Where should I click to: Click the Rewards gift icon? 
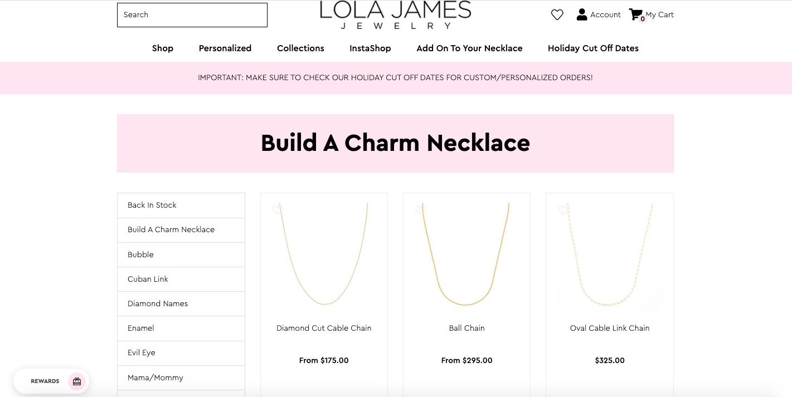77,381
